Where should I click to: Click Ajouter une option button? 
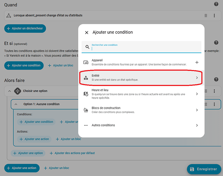coord(28,153)
